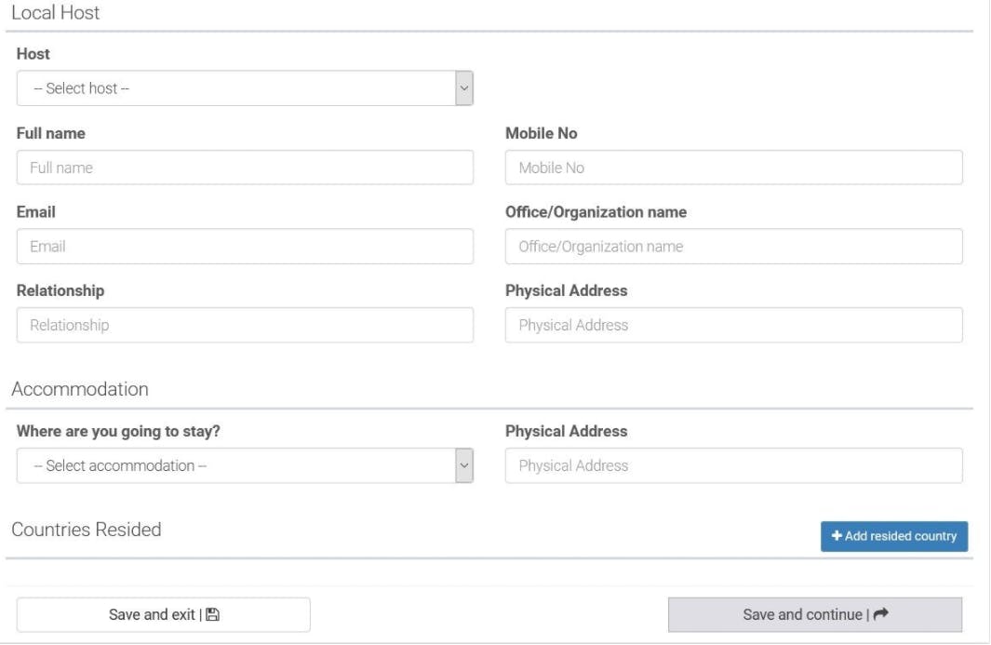Click the Save and exit button
The width and height of the screenshot is (991, 645).
click(163, 614)
